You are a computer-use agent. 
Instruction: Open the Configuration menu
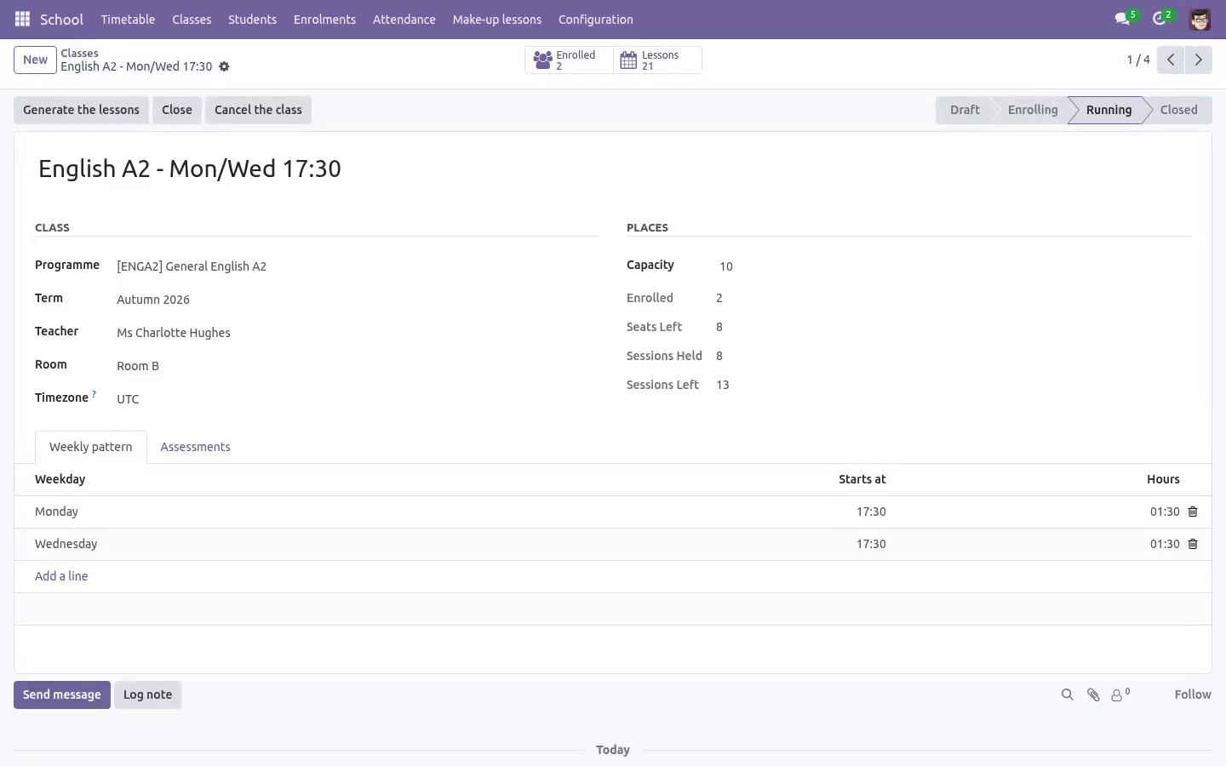pyautogui.click(x=596, y=19)
